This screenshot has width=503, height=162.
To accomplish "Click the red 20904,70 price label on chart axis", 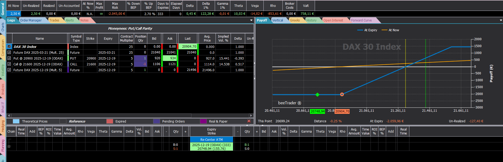I will pos(342,111).
